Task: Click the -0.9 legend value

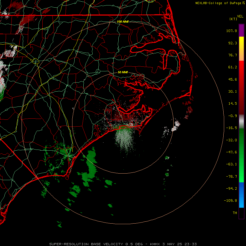Action: click(233, 116)
